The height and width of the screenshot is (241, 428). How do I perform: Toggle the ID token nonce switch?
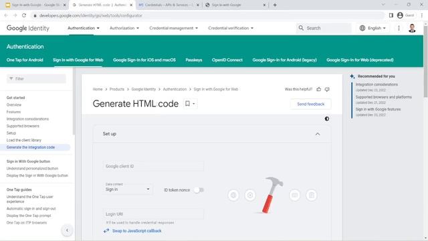pos(199,190)
